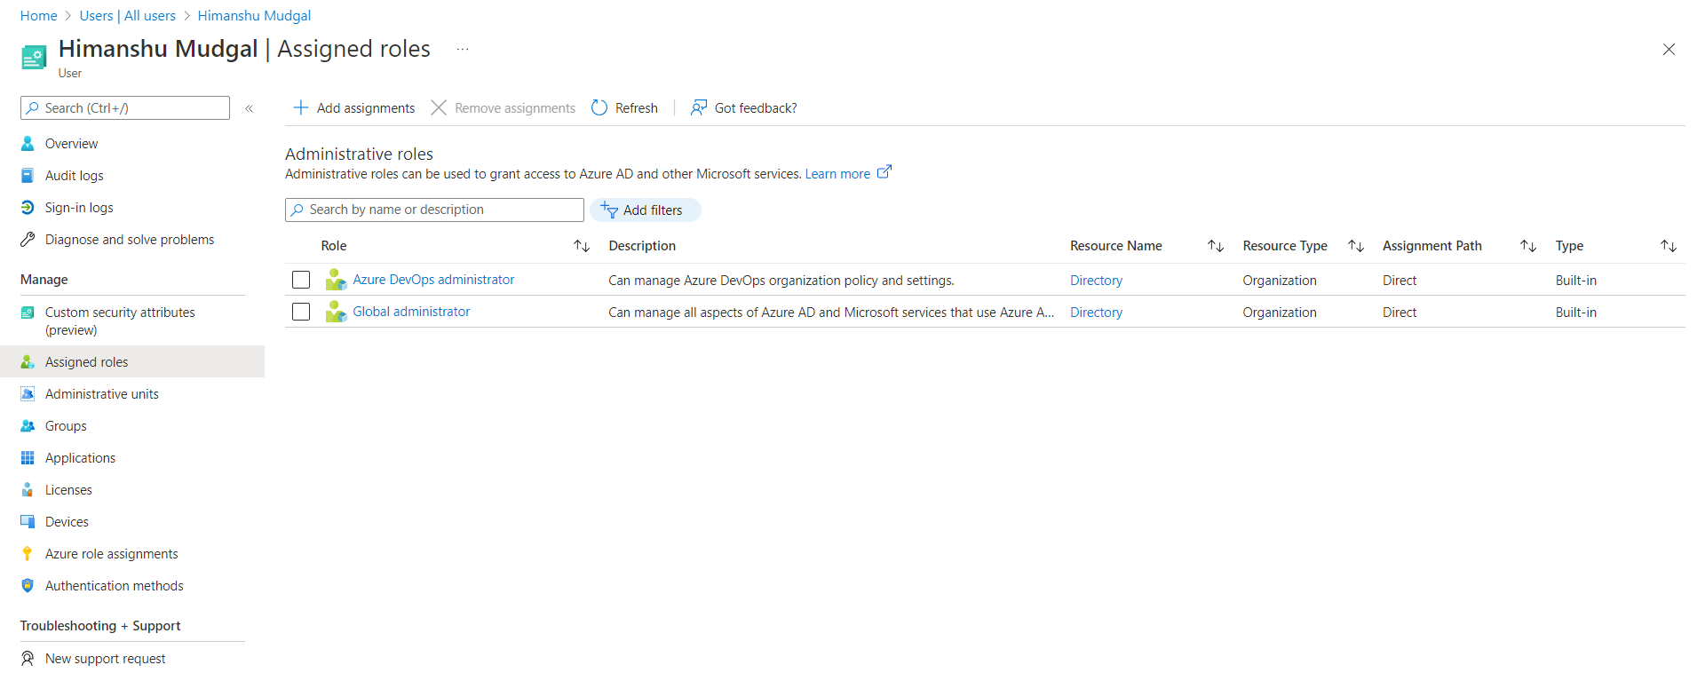Open Directory link in Azure DevOps row
The height and width of the screenshot is (673, 1705).
(x=1096, y=281)
